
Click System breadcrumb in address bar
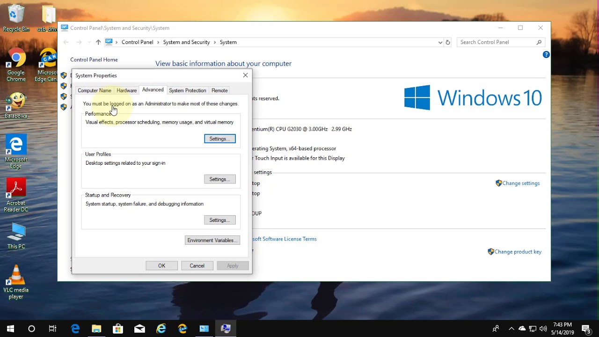(228, 42)
